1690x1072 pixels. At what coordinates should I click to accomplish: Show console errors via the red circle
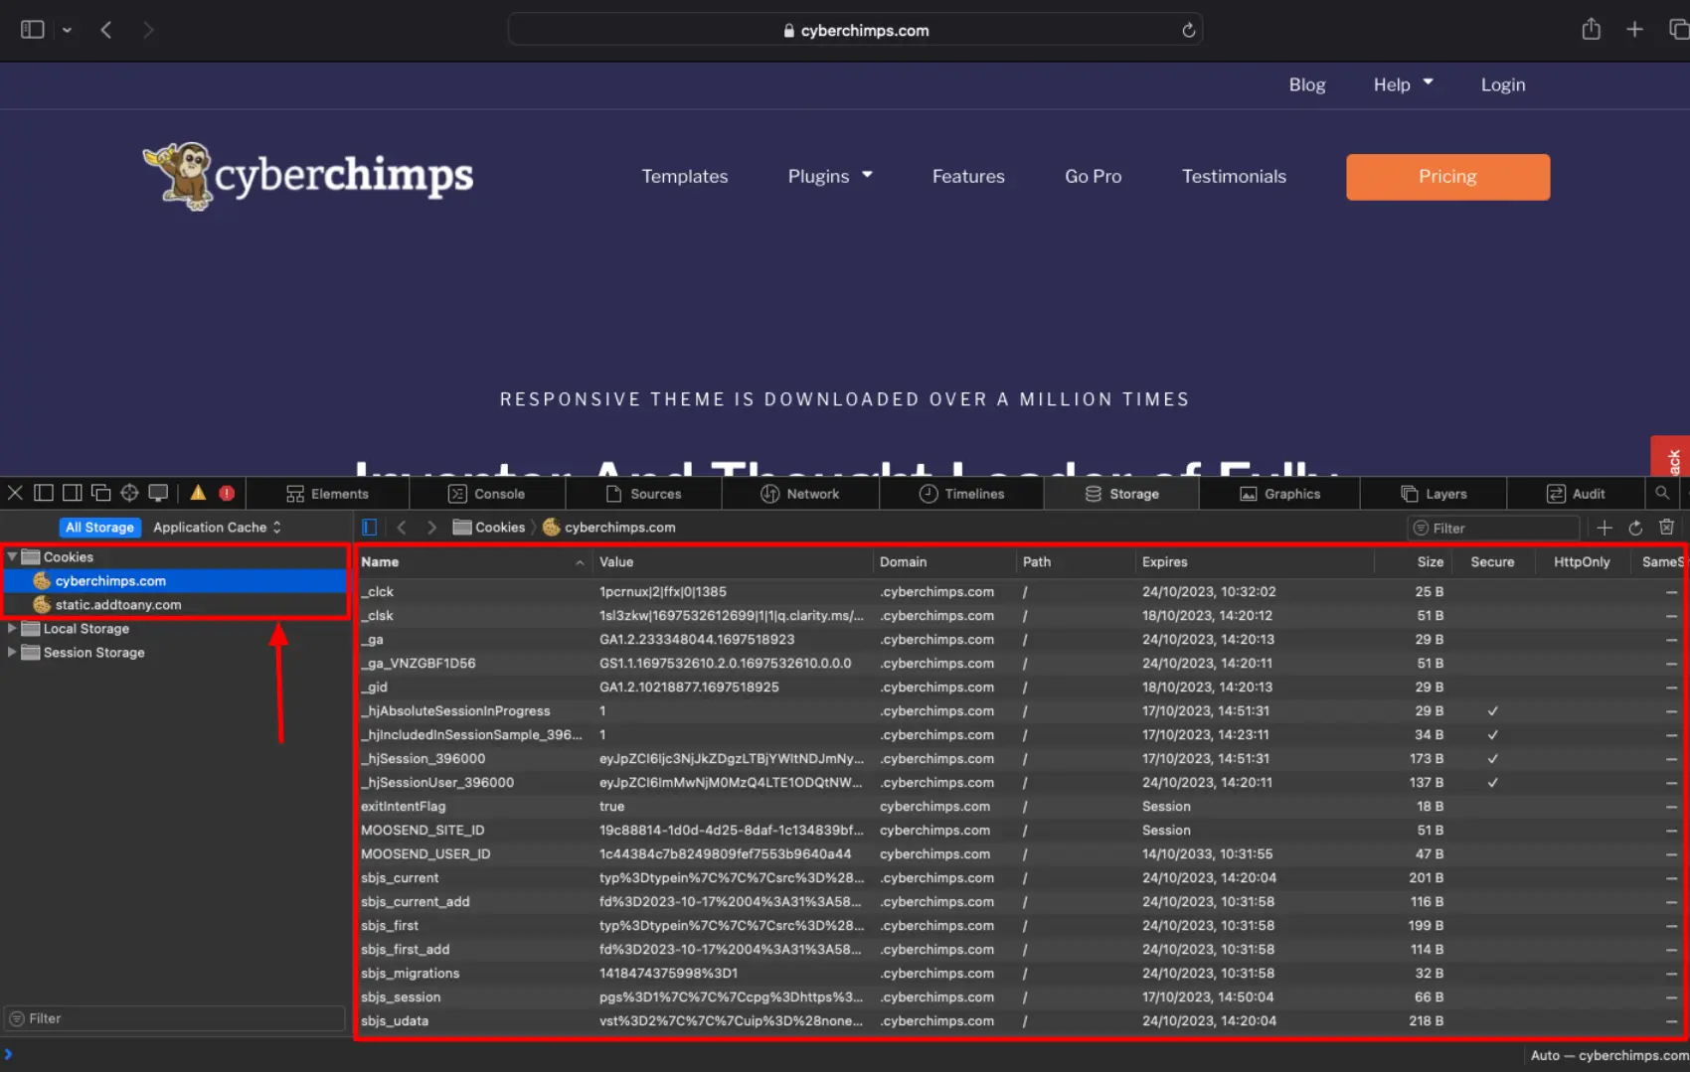point(227,493)
